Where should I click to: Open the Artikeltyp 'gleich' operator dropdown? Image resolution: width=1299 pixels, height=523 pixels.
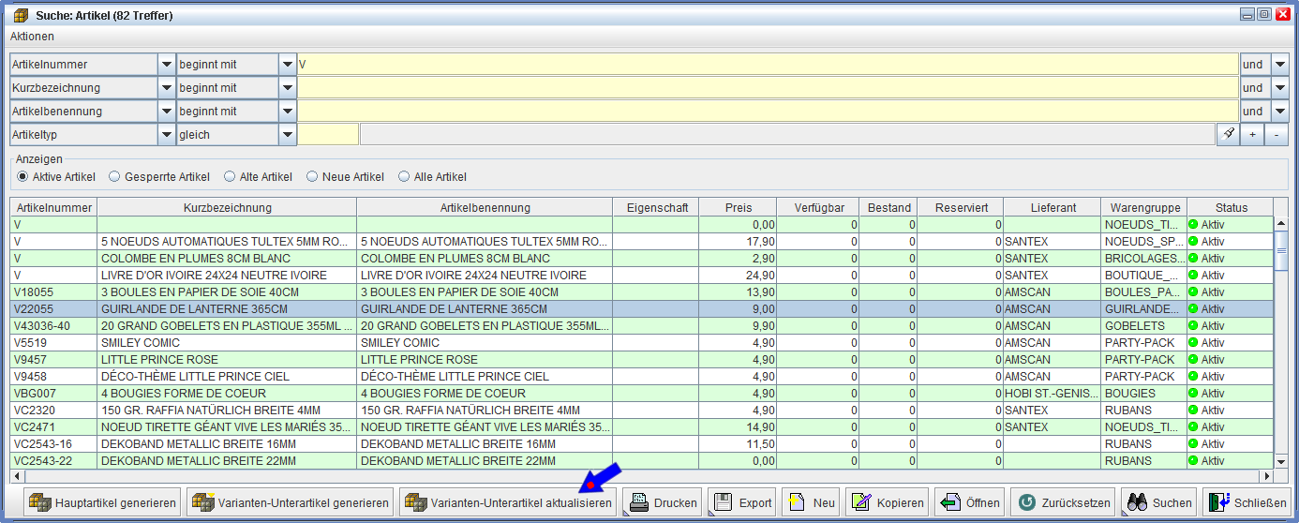coord(288,135)
